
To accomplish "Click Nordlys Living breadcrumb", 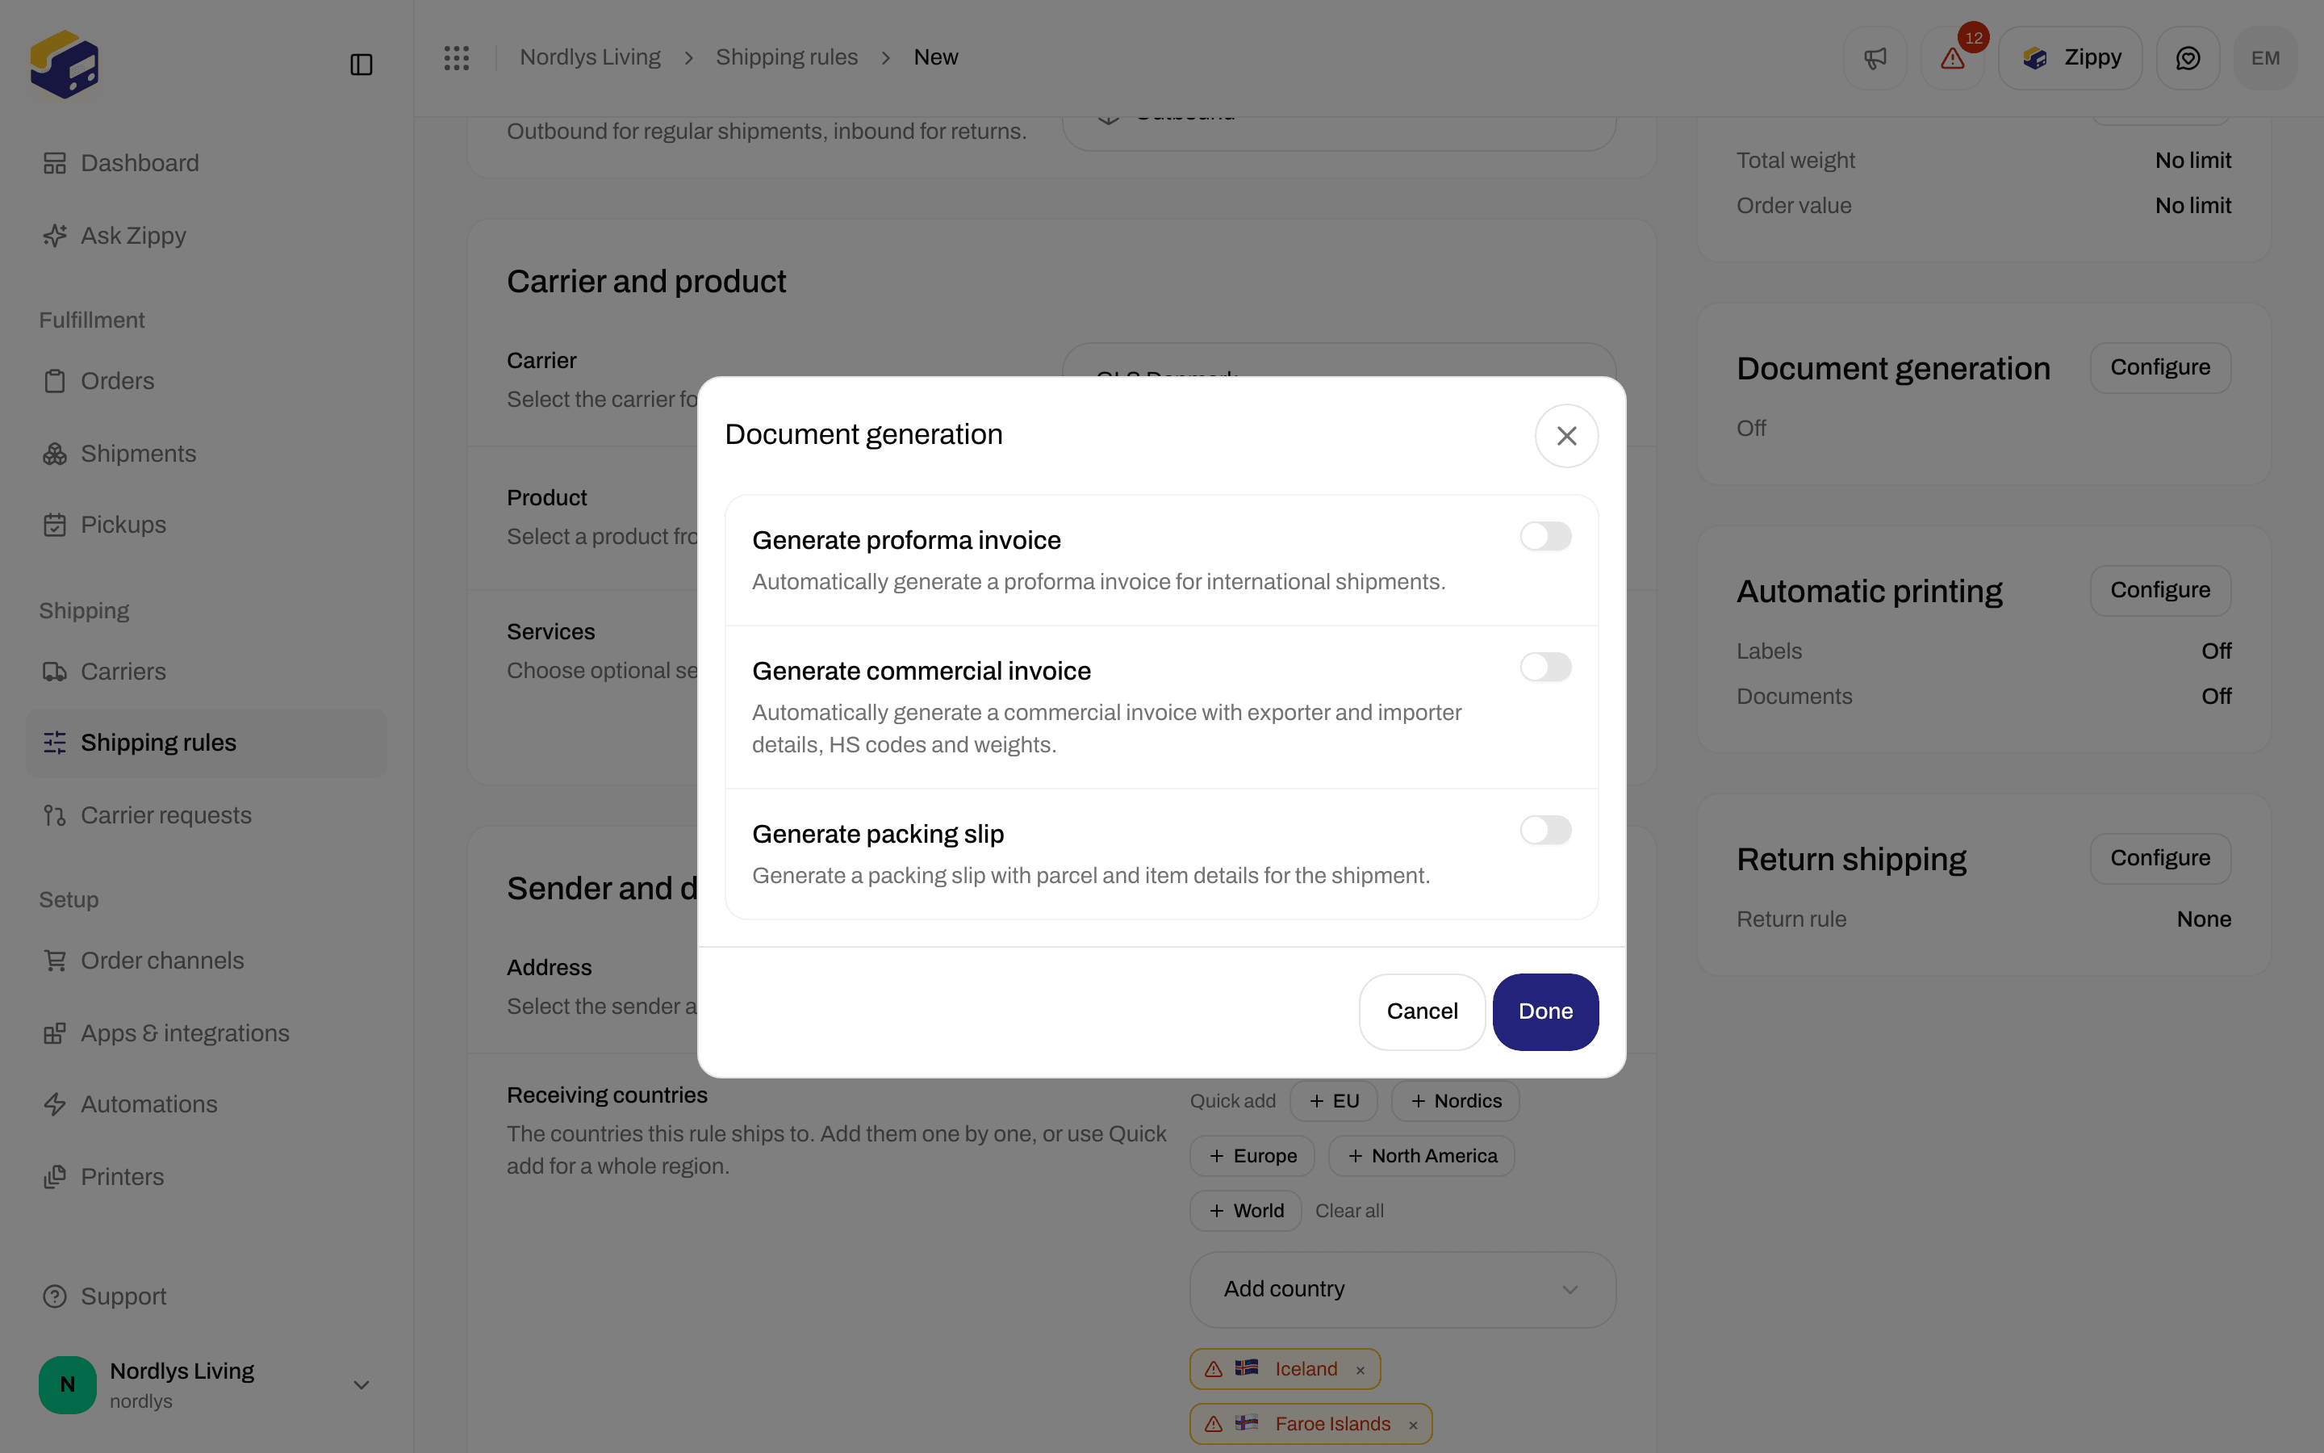I will coord(590,57).
